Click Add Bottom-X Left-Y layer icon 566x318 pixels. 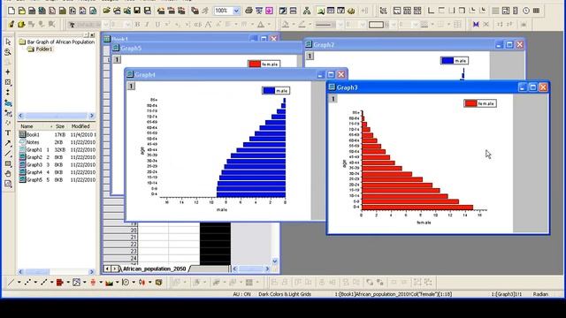click(x=431, y=11)
